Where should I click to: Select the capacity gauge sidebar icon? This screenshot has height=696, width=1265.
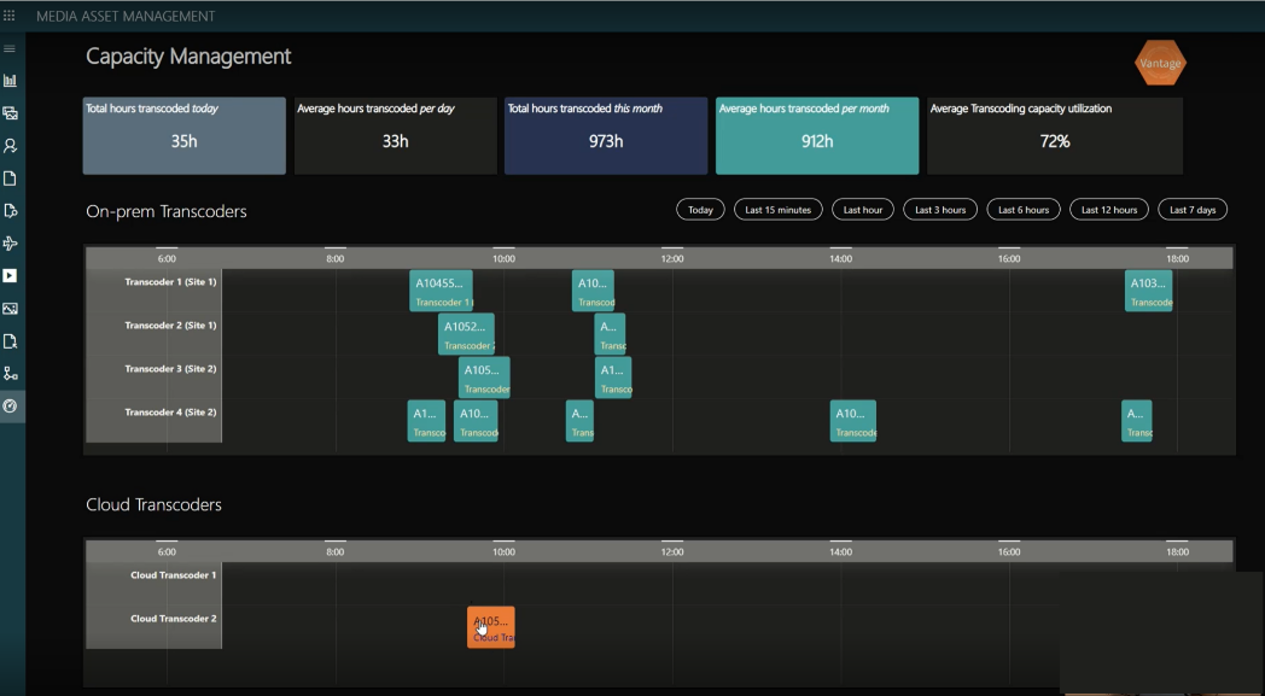tap(10, 406)
